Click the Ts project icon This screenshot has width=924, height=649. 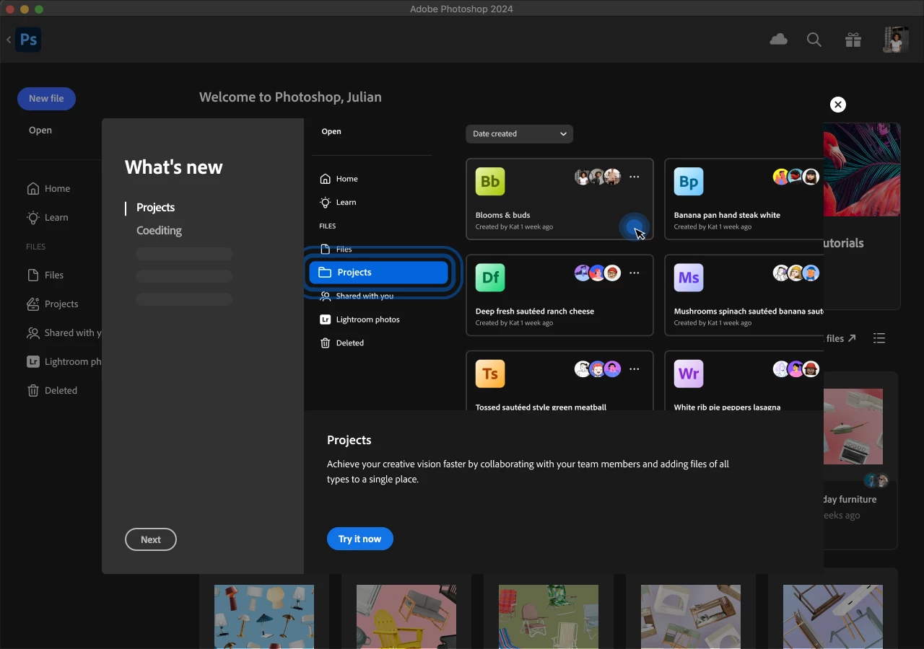click(490, 374)
